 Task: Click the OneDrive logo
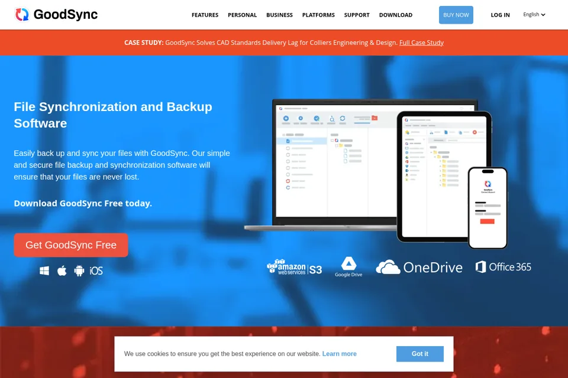419,268
